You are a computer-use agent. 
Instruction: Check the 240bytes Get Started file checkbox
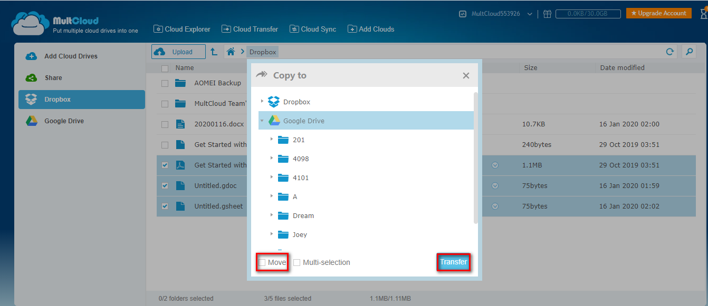coord(165,145)
